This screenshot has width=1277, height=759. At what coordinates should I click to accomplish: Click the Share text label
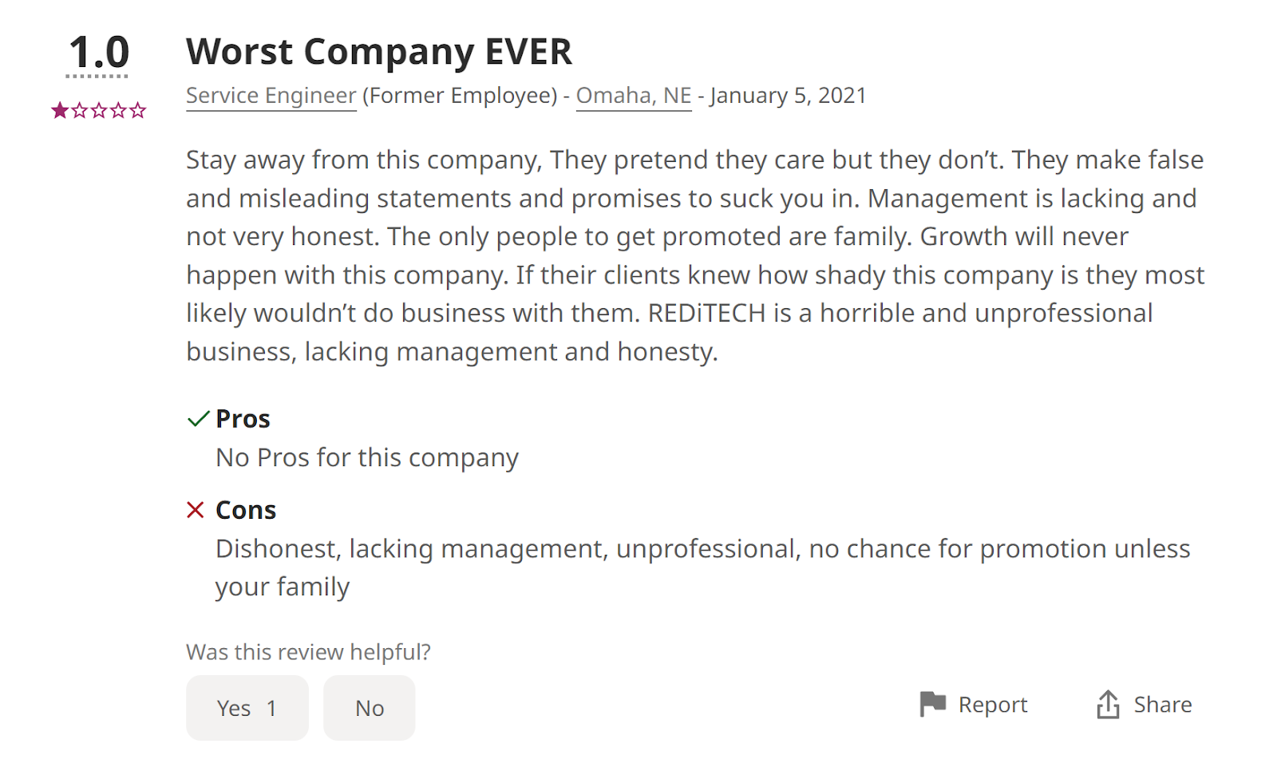[x=1163, y=705]
